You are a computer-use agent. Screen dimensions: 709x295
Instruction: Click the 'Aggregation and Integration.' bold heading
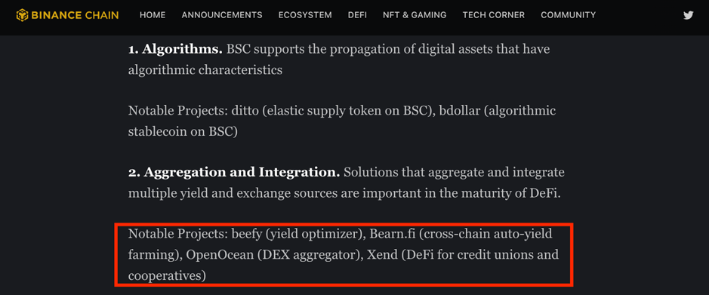point(242,172)
